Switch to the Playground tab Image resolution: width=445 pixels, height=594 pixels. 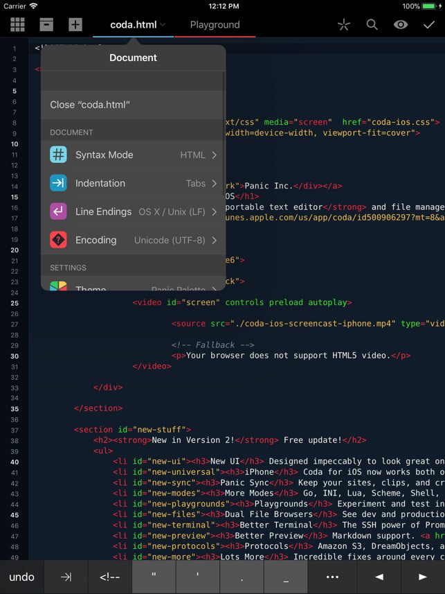(x=215, y=25)
